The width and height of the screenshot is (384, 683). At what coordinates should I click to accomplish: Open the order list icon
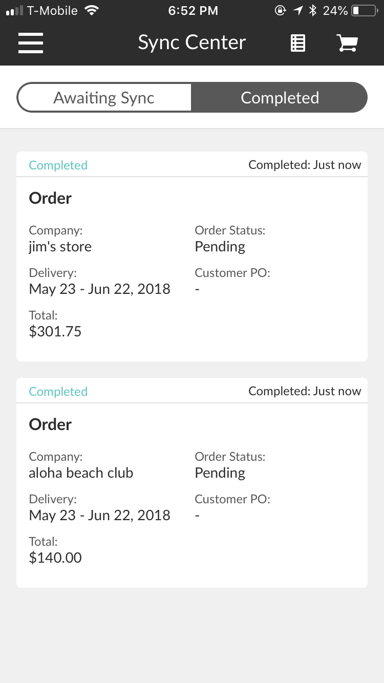pyautogui.click(x=298, y=43)
